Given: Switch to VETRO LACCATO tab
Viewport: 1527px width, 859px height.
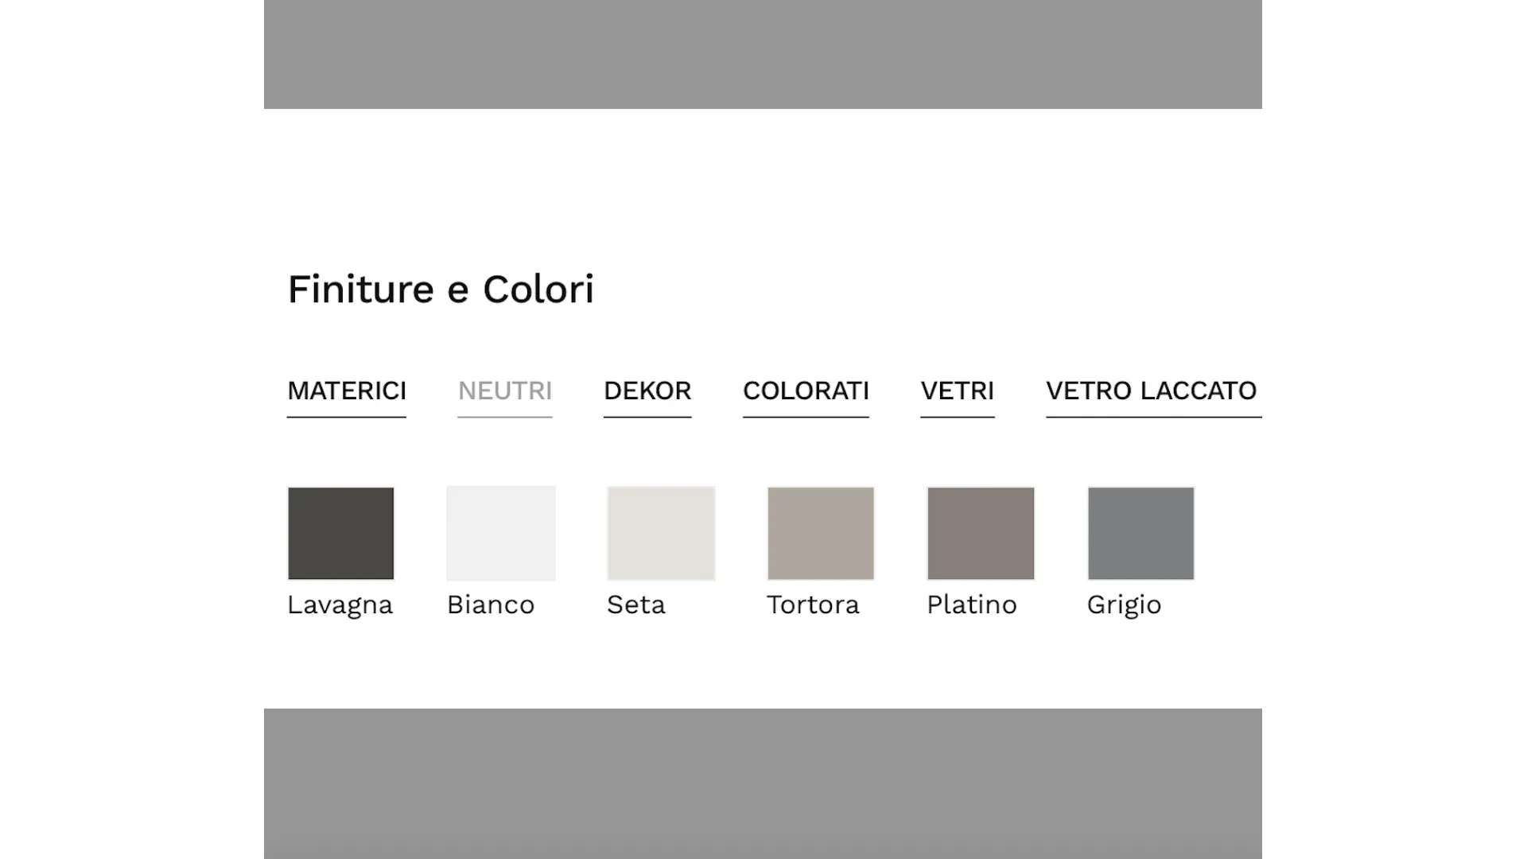Looking at the screenshot, I should (1151, 391).
